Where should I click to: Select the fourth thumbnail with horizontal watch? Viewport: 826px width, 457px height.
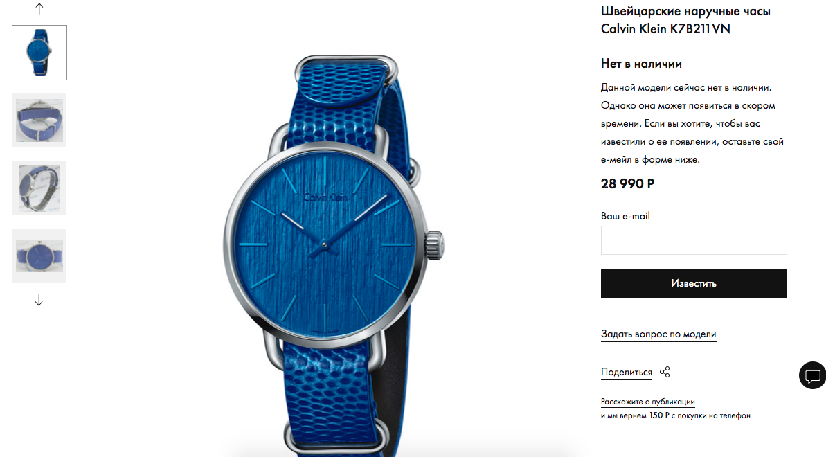pos(39,256)
